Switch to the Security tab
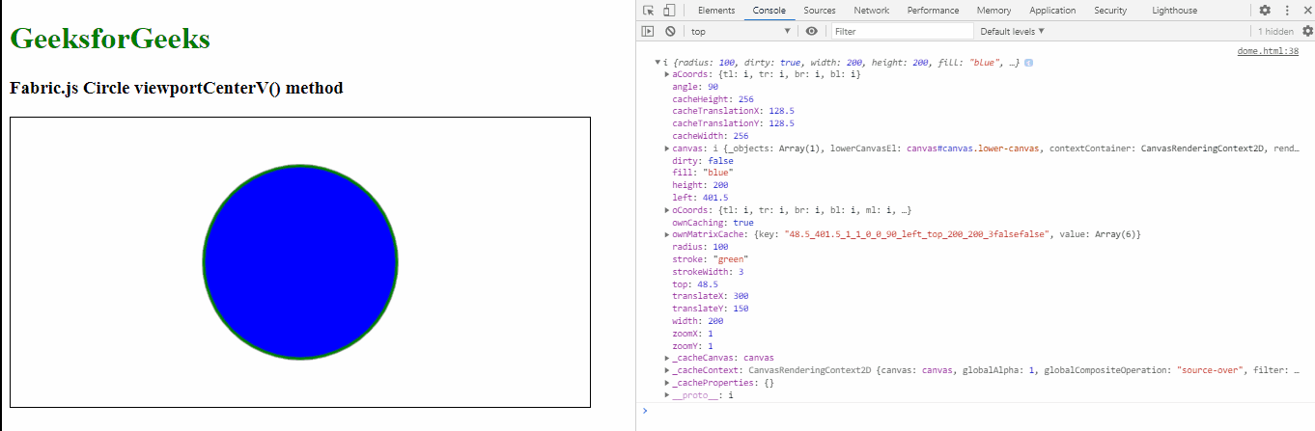1315x431 pixels. (x=1111, y=11)
